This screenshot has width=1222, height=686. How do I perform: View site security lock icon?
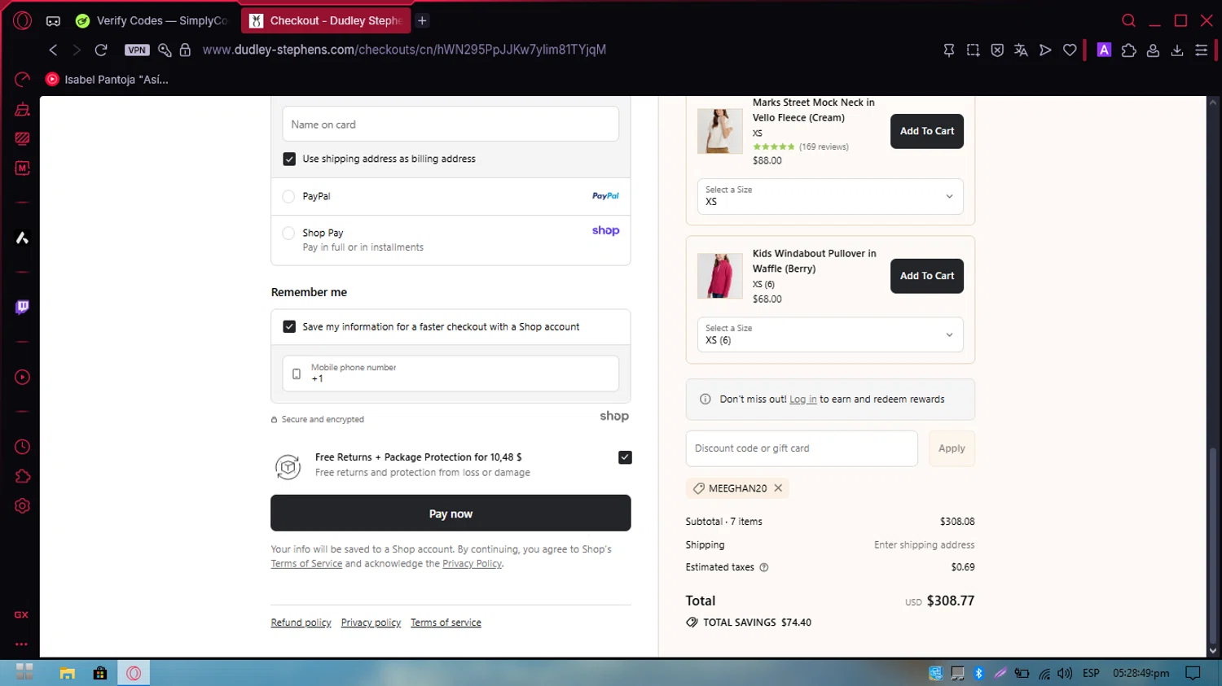[x=185, y=50]
